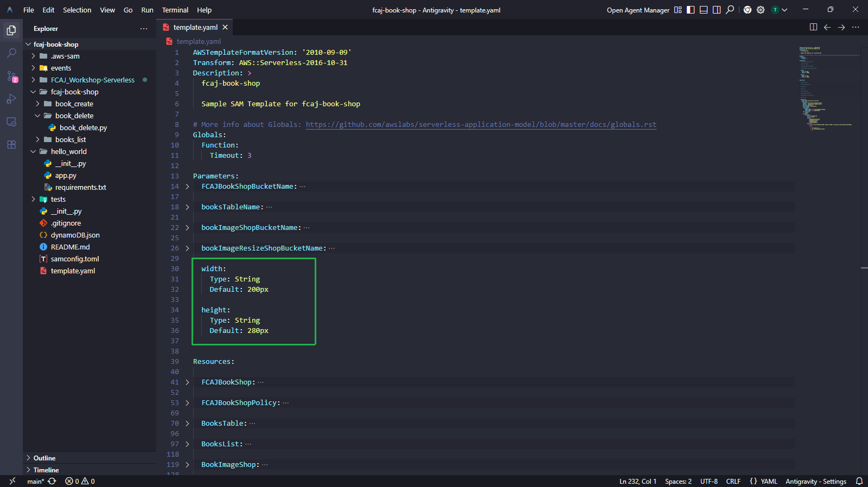Click Open Agent Manager button
Image resolution: width=868 pixels, height=487 pixels.
(638, 10)
